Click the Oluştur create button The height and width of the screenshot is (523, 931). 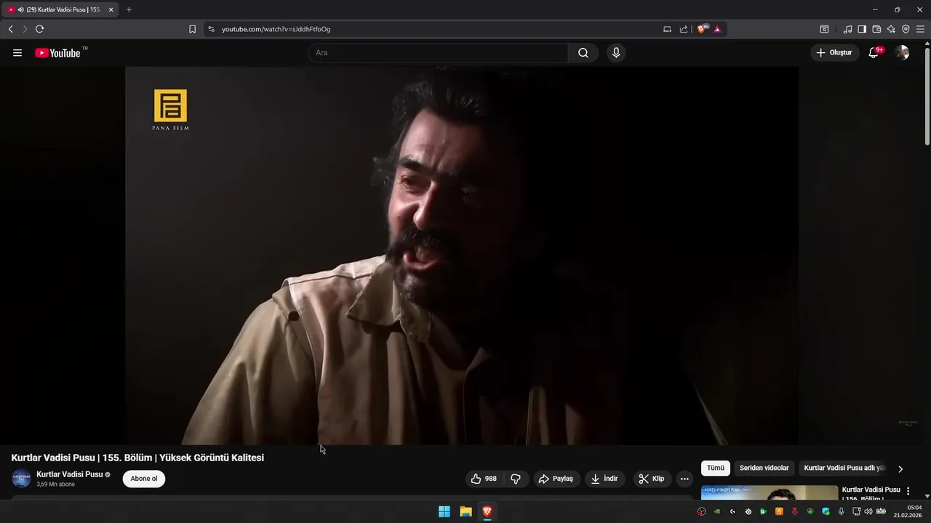pyautogui.click(x=834, y=52)
